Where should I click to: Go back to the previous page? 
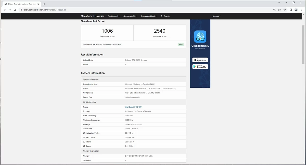pyautogui.click(x=5, y=10)
